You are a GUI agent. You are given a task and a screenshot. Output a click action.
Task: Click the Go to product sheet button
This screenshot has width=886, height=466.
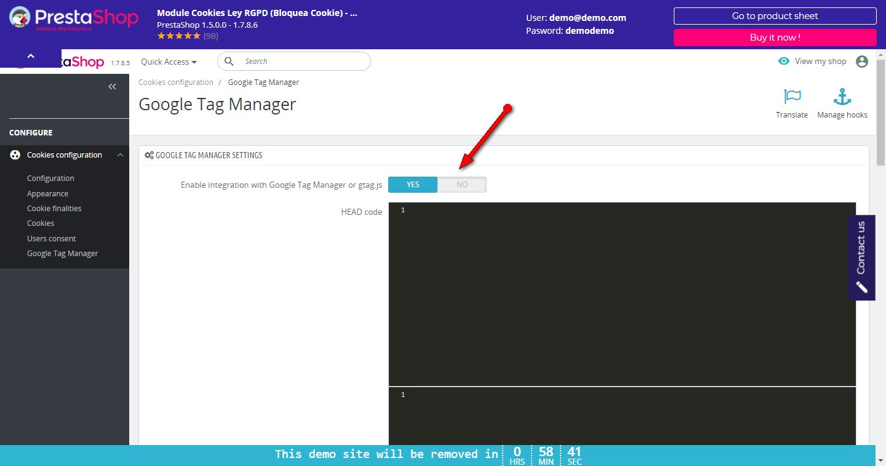(775, 16)
